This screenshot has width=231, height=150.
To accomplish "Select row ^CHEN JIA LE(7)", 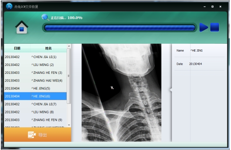I will click(35, 104).
